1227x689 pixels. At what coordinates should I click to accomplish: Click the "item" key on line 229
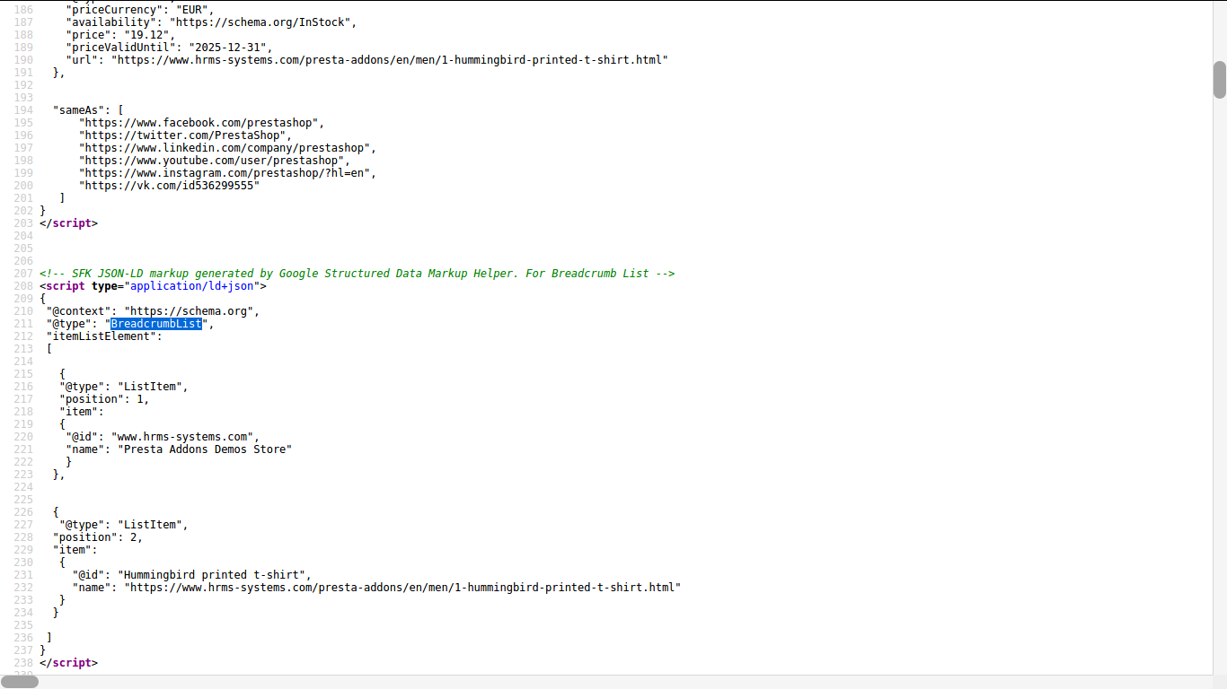coord(72,550)
